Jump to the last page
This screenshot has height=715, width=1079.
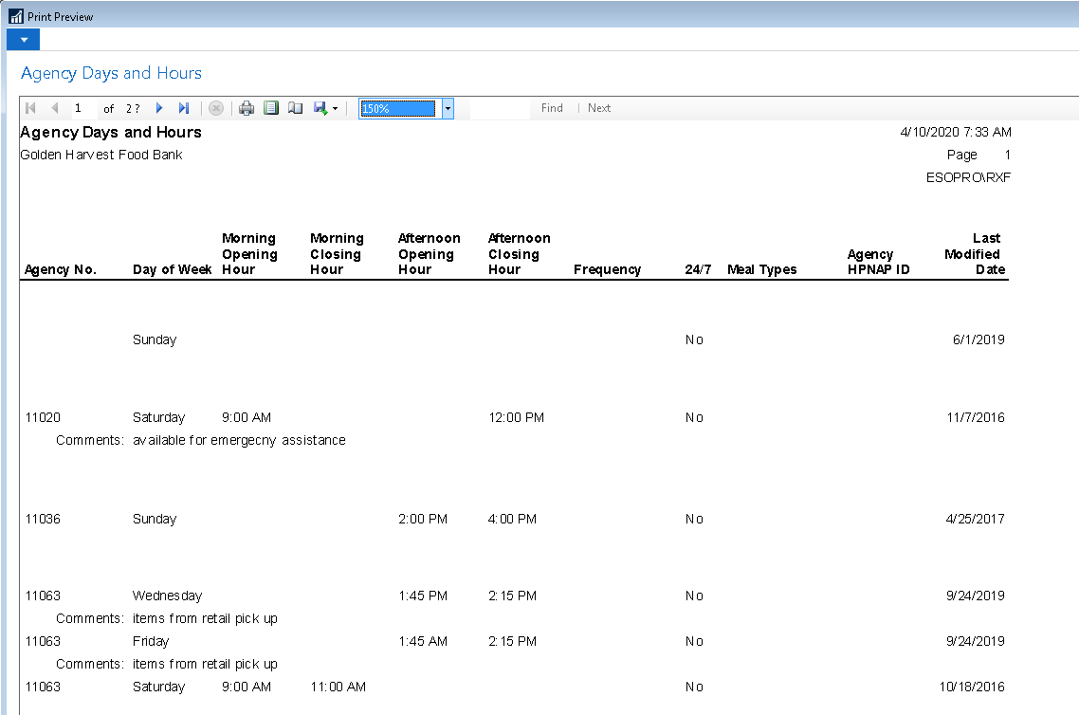click(x=184, y=108)
